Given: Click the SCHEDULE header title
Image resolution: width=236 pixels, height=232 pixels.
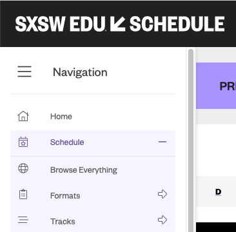Looking at the screenshot, I should point(177,24).
